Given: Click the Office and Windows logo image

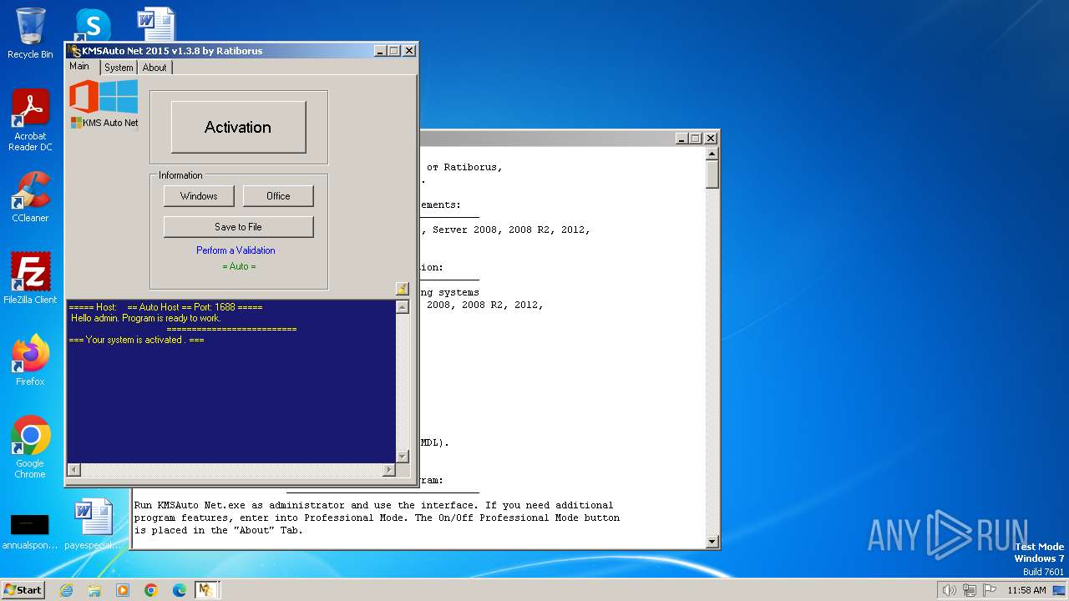Looking at the screenshot, I should (x=104, y=104).
